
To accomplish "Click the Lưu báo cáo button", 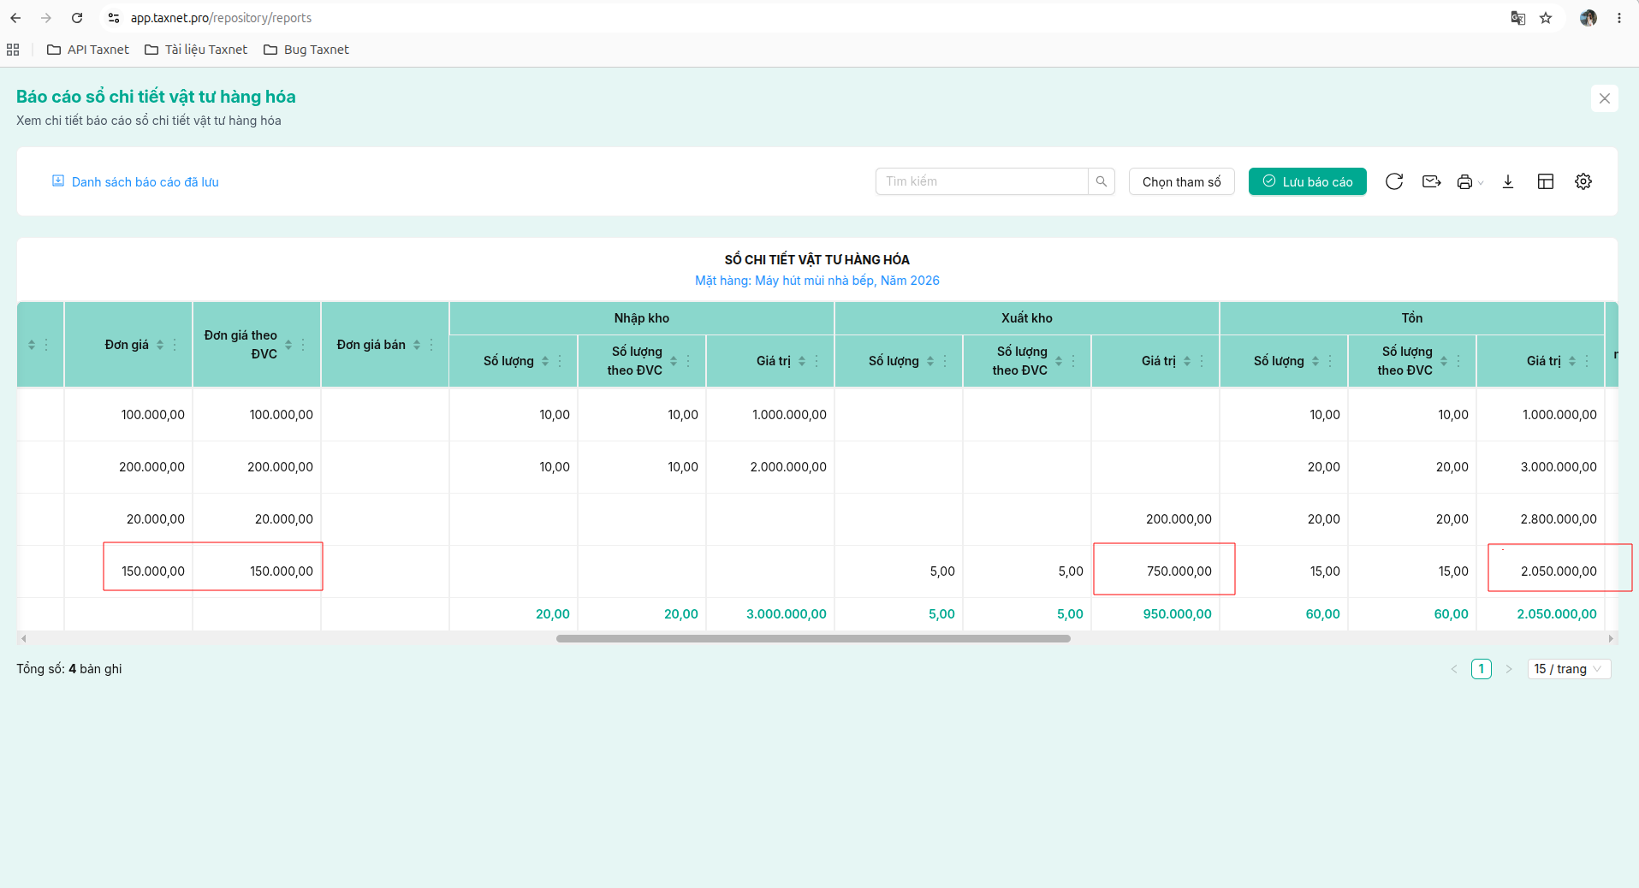I will point(1307,181).
